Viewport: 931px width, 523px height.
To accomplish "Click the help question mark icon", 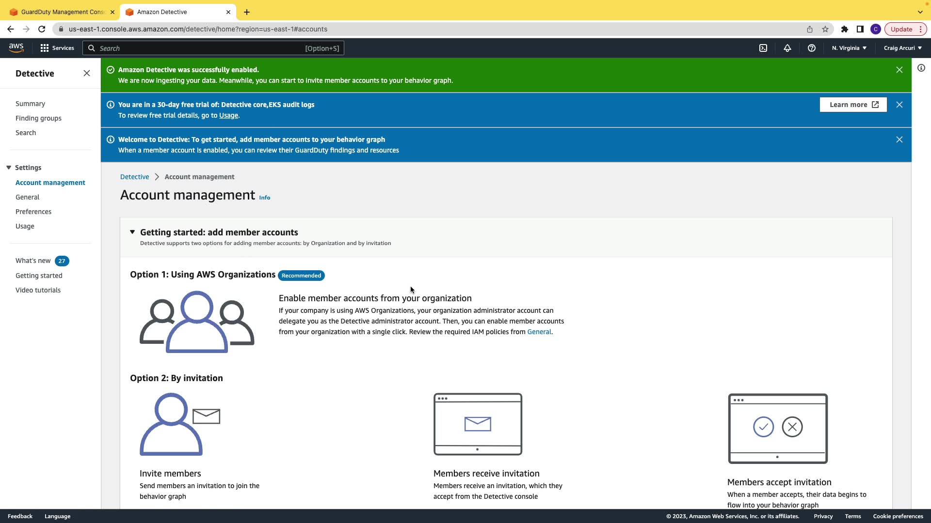I will [x=812, y=48].
